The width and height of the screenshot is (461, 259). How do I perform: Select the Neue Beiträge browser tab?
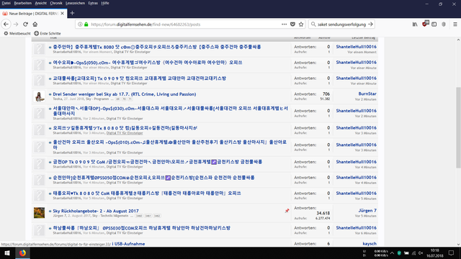(34, 14)
